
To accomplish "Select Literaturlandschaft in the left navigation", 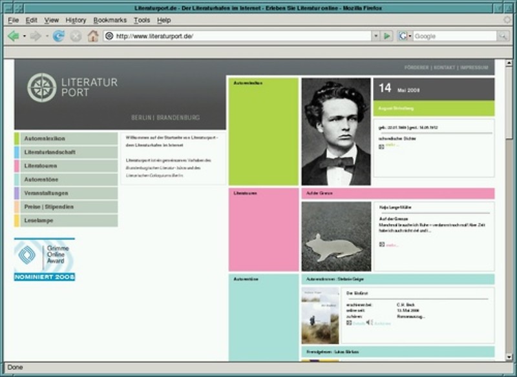I will pos(66,152).
